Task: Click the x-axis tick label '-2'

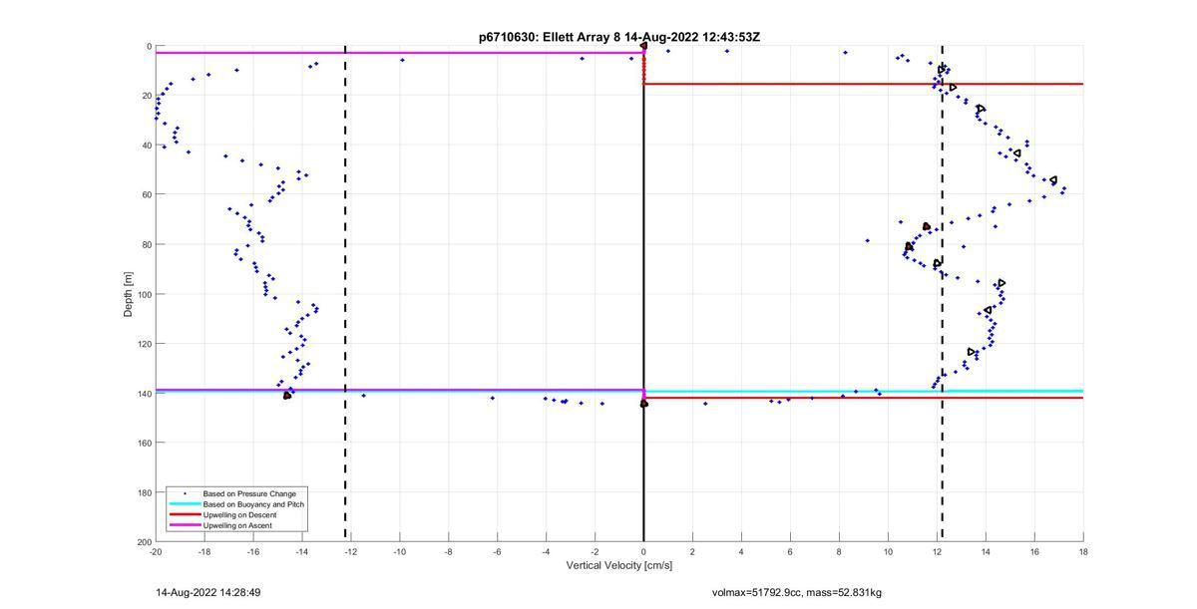Action: [596, 551]
